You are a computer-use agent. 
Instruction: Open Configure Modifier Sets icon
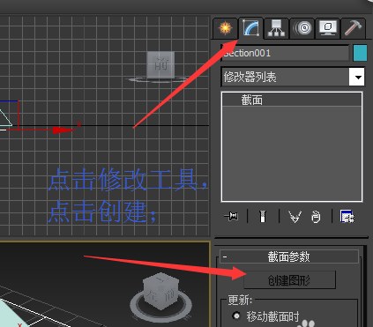point(347,217)
